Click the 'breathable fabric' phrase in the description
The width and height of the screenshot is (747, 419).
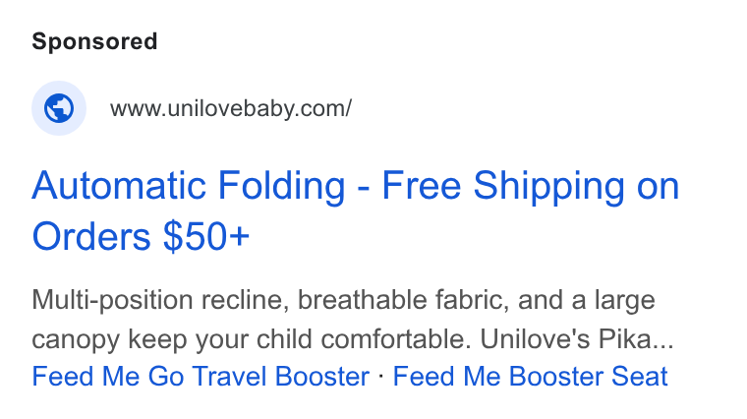click(x=403, y=300)
